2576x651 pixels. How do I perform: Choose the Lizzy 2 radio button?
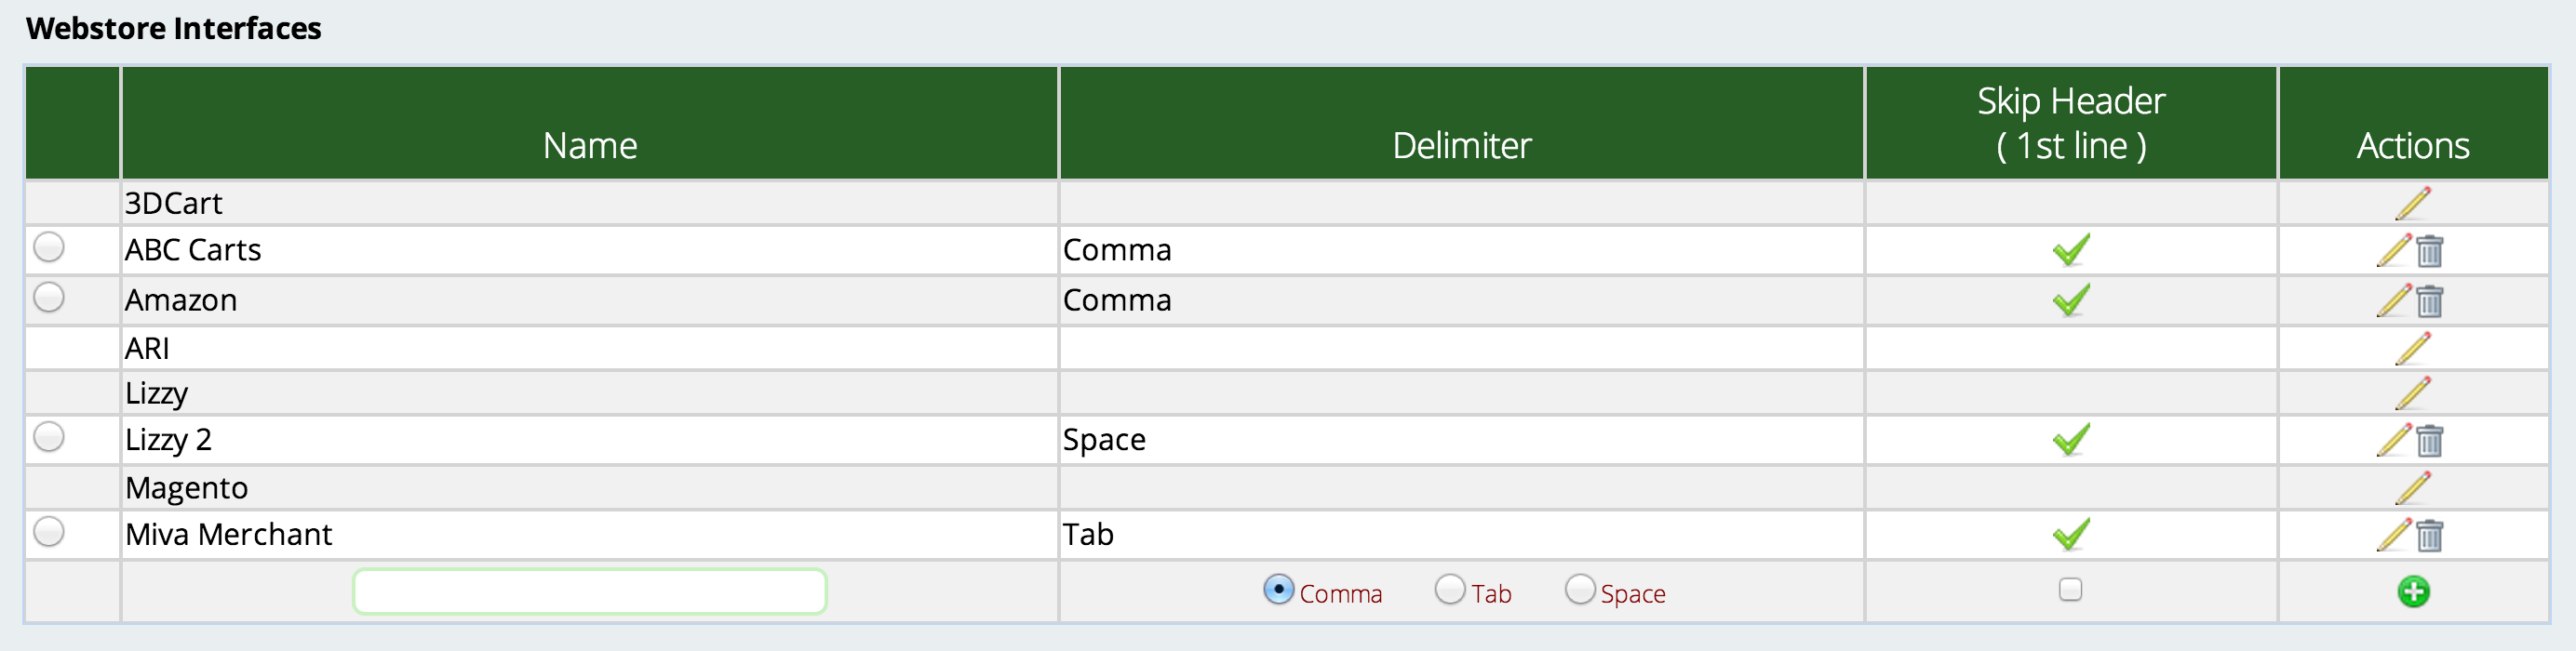[x=49, y=437]
